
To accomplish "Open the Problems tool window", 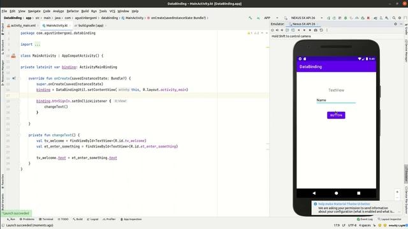I will [x=27, y=219].
